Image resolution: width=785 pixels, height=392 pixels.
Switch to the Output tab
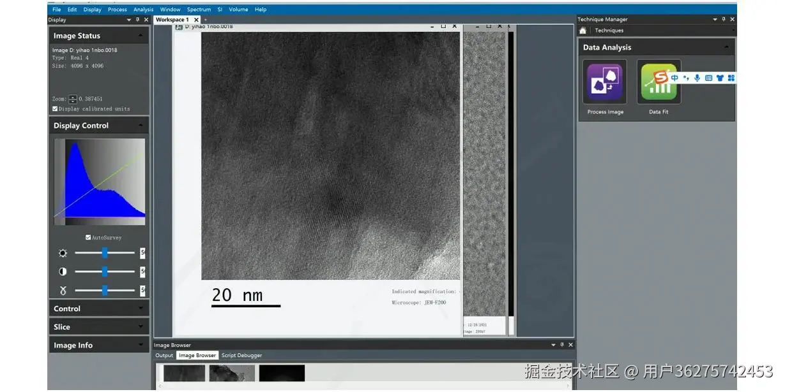164,356
